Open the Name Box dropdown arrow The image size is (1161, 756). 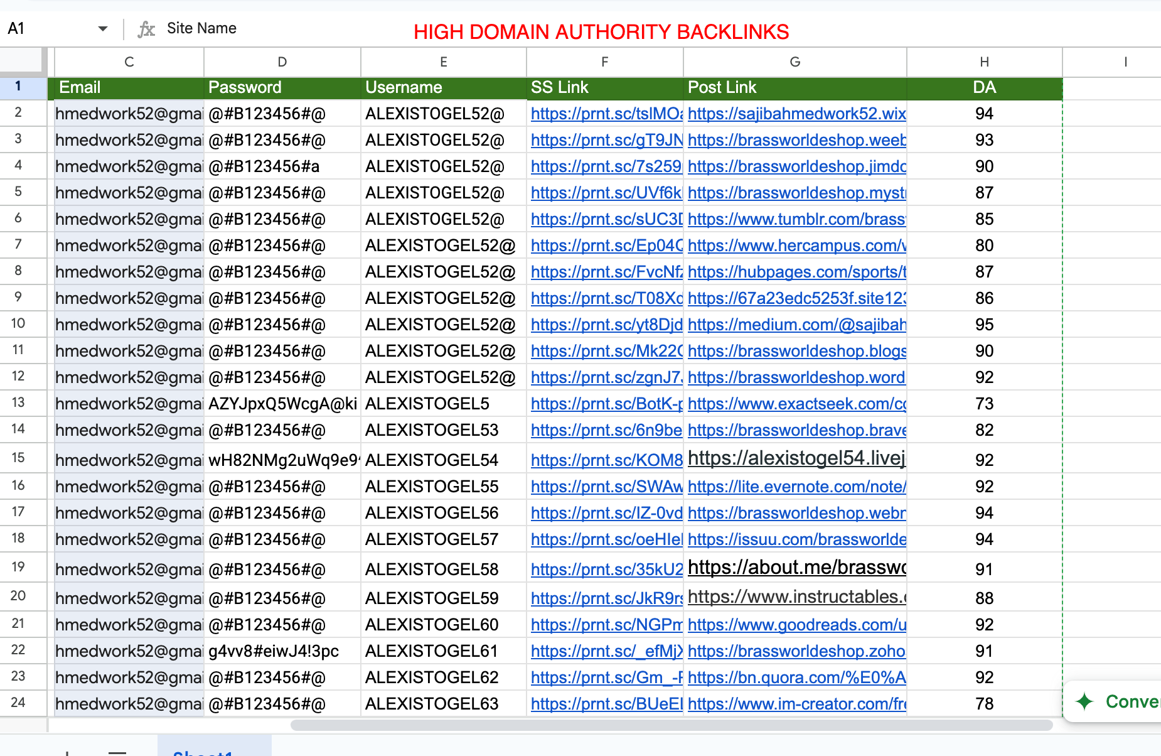tap(101, 28)
